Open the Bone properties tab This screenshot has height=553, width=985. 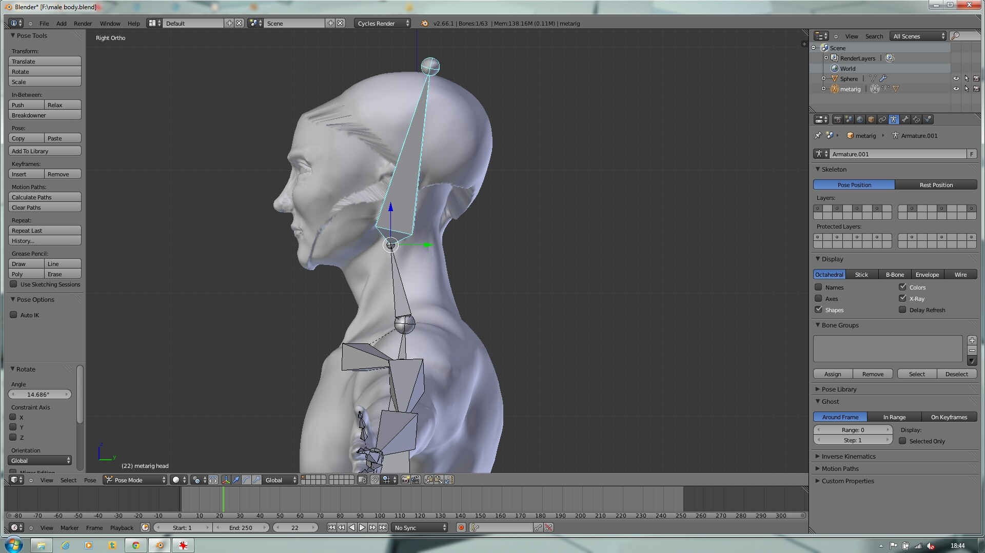pyautogui.click(x=905, y=119)
